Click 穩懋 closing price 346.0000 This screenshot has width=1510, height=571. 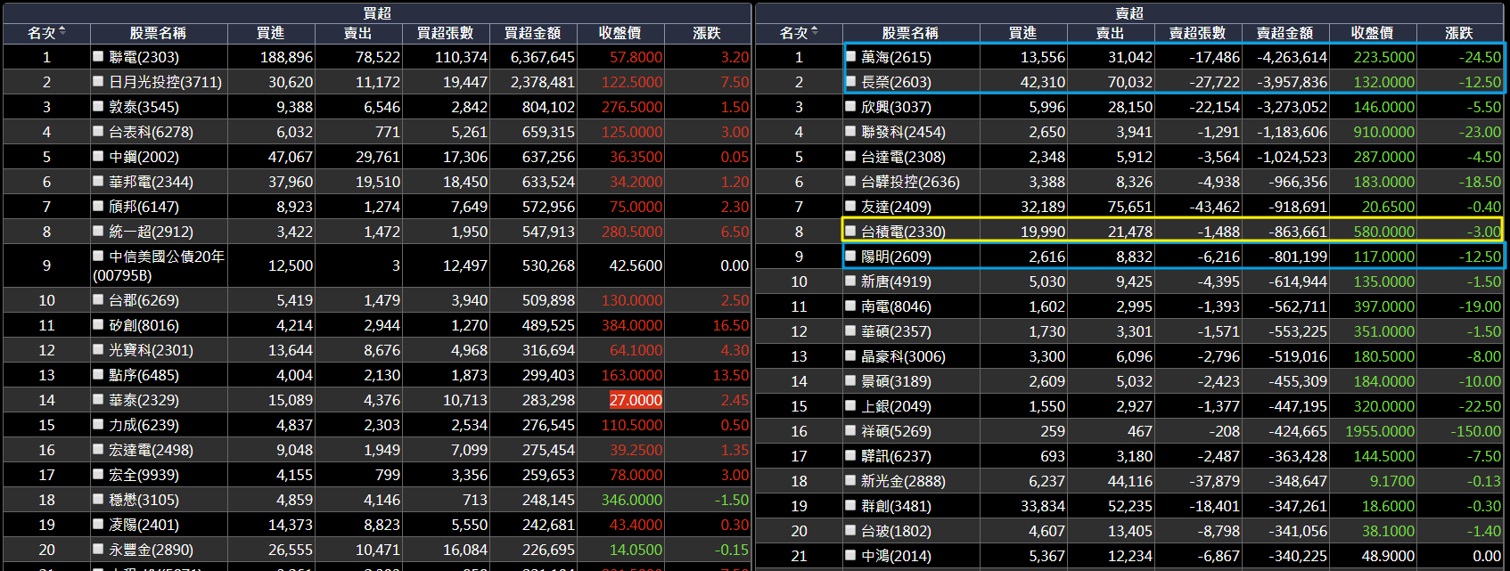coord(631,501)
